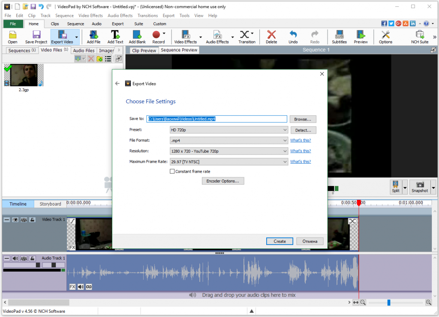Click the Save to file path field
Viewport: 439px width, 317px height.
coord(216,119)
